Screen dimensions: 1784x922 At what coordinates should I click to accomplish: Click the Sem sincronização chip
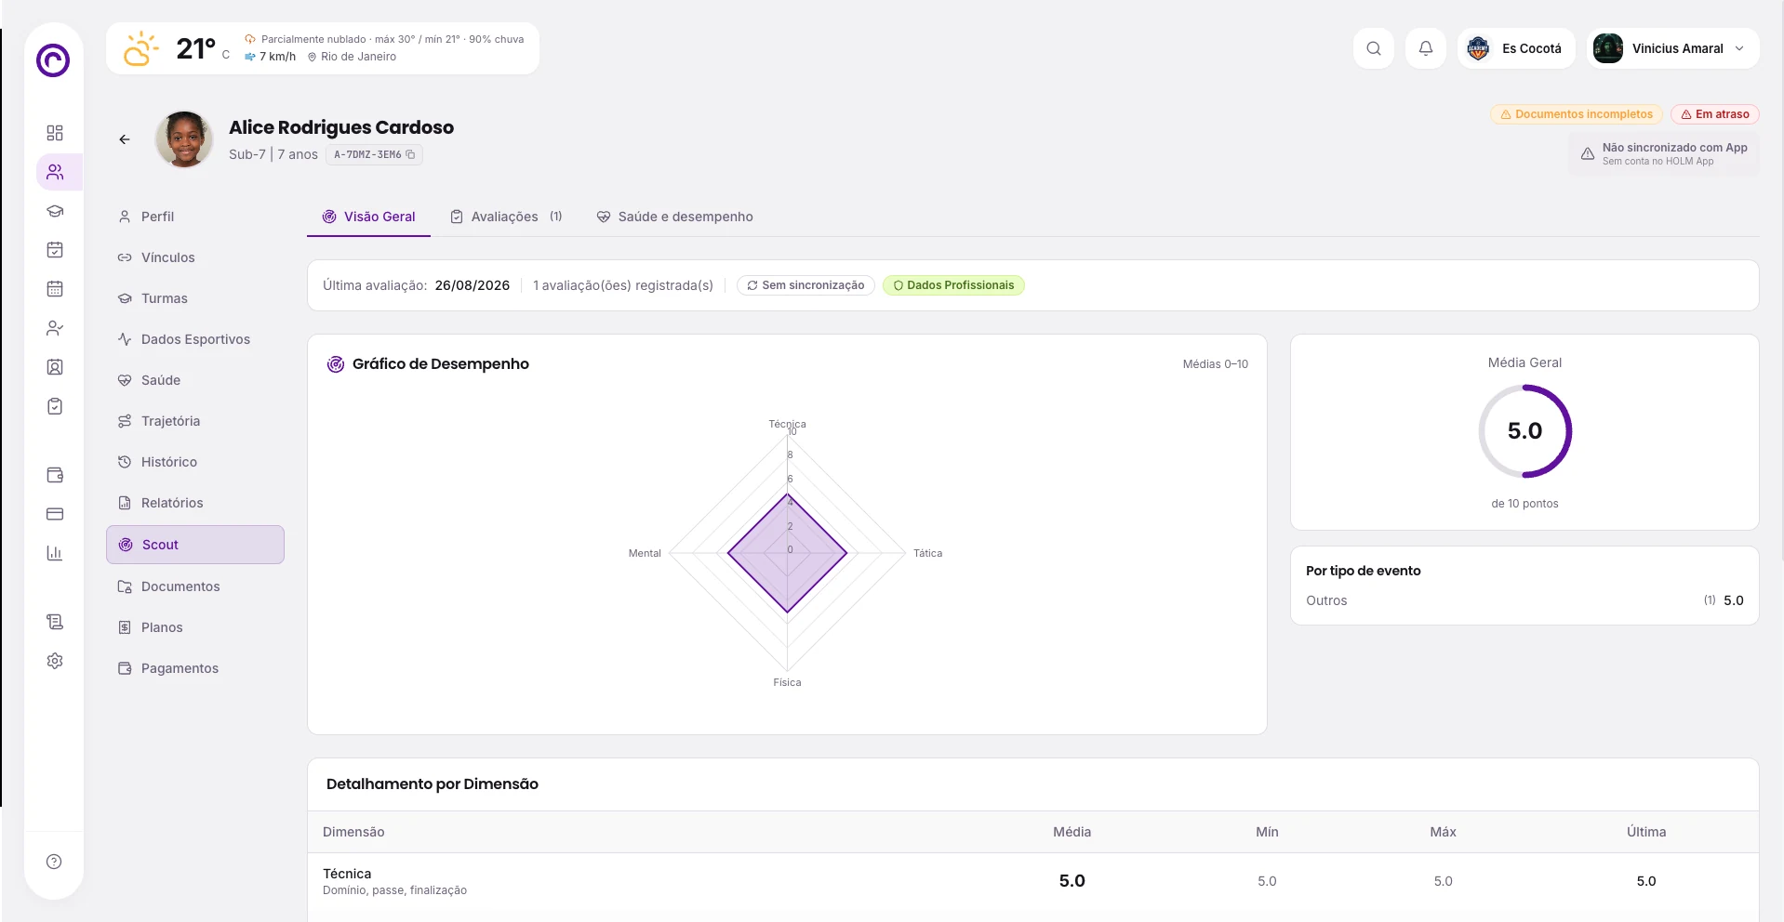805,285
